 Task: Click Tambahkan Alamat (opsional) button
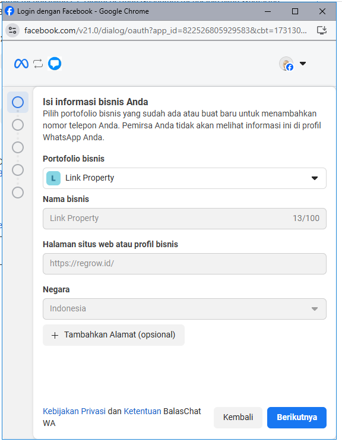(x=113, y=335)
